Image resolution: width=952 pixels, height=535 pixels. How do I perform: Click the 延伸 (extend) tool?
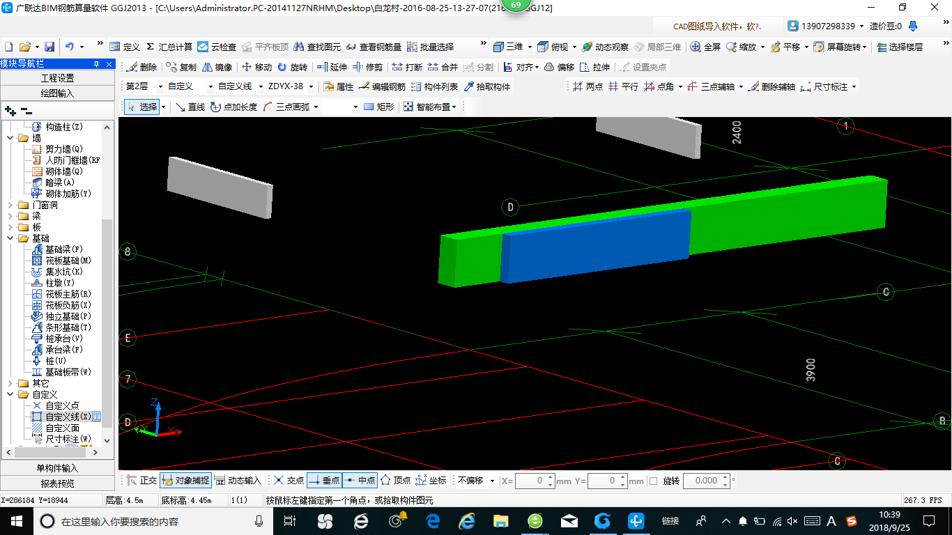click(332, 68)
